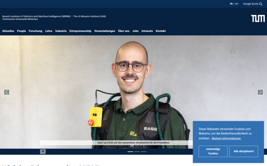Select the third slide indicator
The image size is (267, 166).
coord(144,151)
